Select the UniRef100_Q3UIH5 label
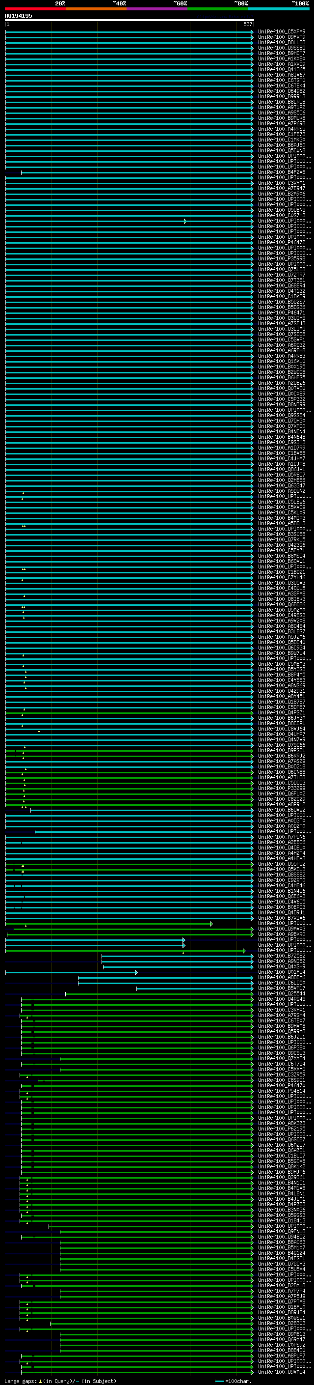 coord(282,318)
